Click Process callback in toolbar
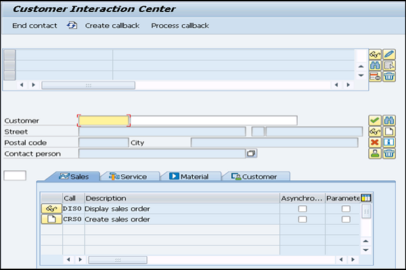The width and height of the screenshot is (406, 270). coord(180,26)
